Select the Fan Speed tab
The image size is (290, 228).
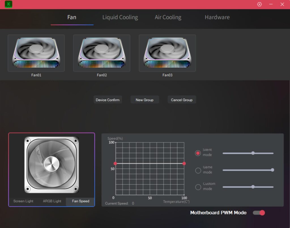pyautogui.click(x=80, y=201)
